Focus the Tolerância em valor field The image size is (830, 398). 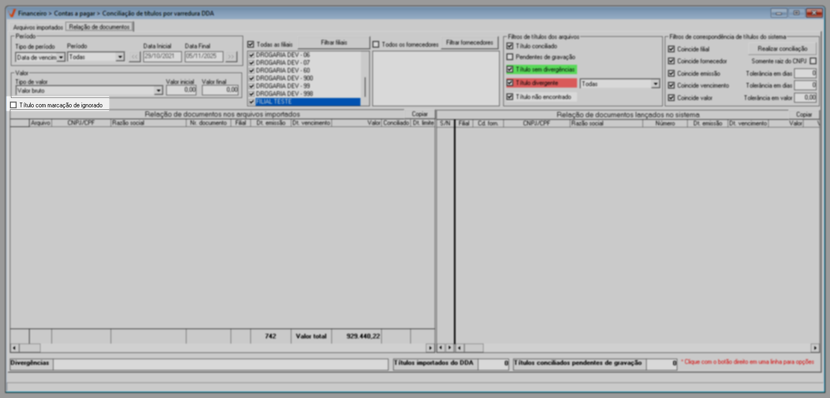coord(806,97)
